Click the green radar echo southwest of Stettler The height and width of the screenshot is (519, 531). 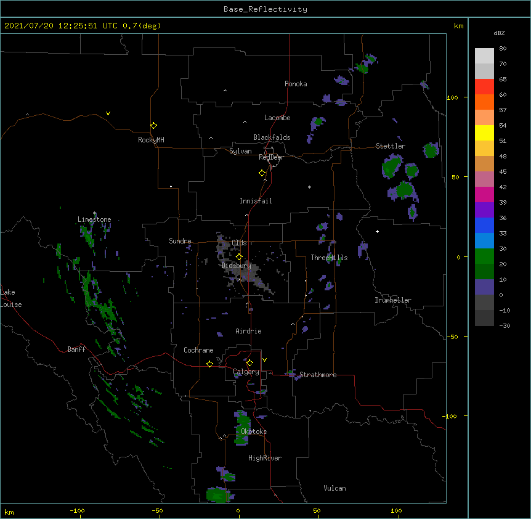pyautogui.click(x=392, y=166)
